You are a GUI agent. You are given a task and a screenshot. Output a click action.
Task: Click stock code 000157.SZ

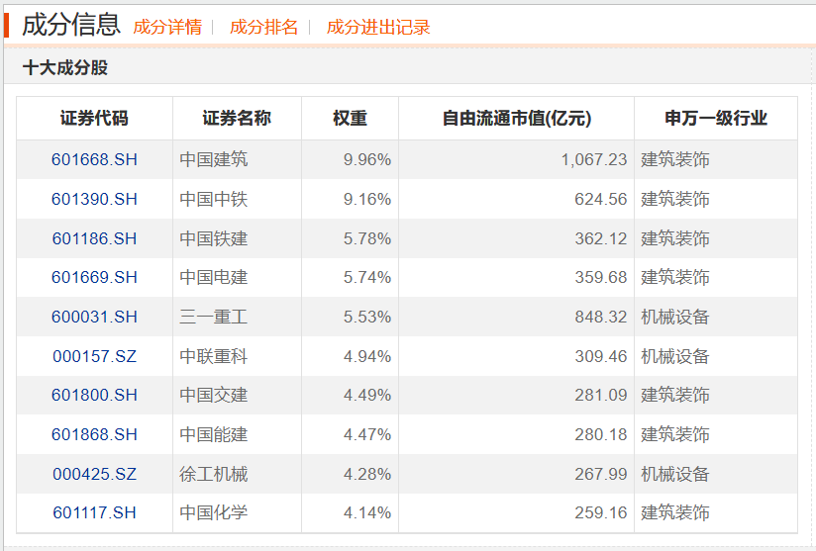[x=94, y=356]
